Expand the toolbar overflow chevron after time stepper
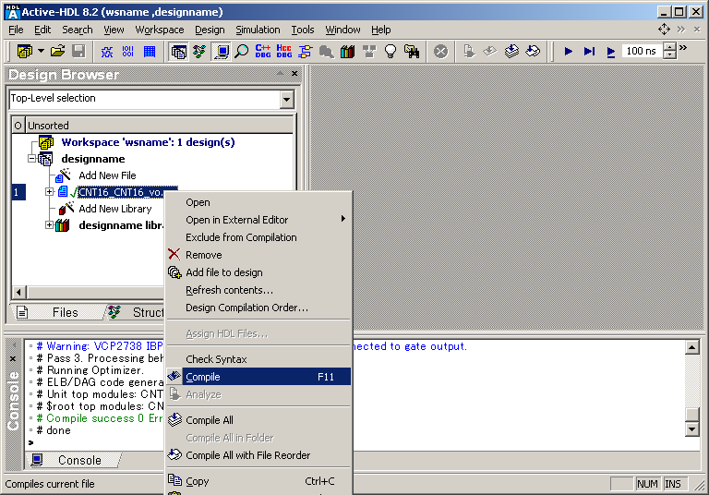The width and height of the screenshot is (709, 495). tap(683, 47)
